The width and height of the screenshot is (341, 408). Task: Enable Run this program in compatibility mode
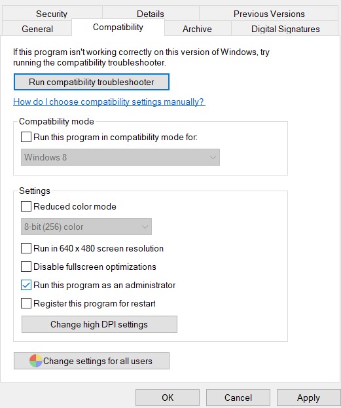pos(26,137)
